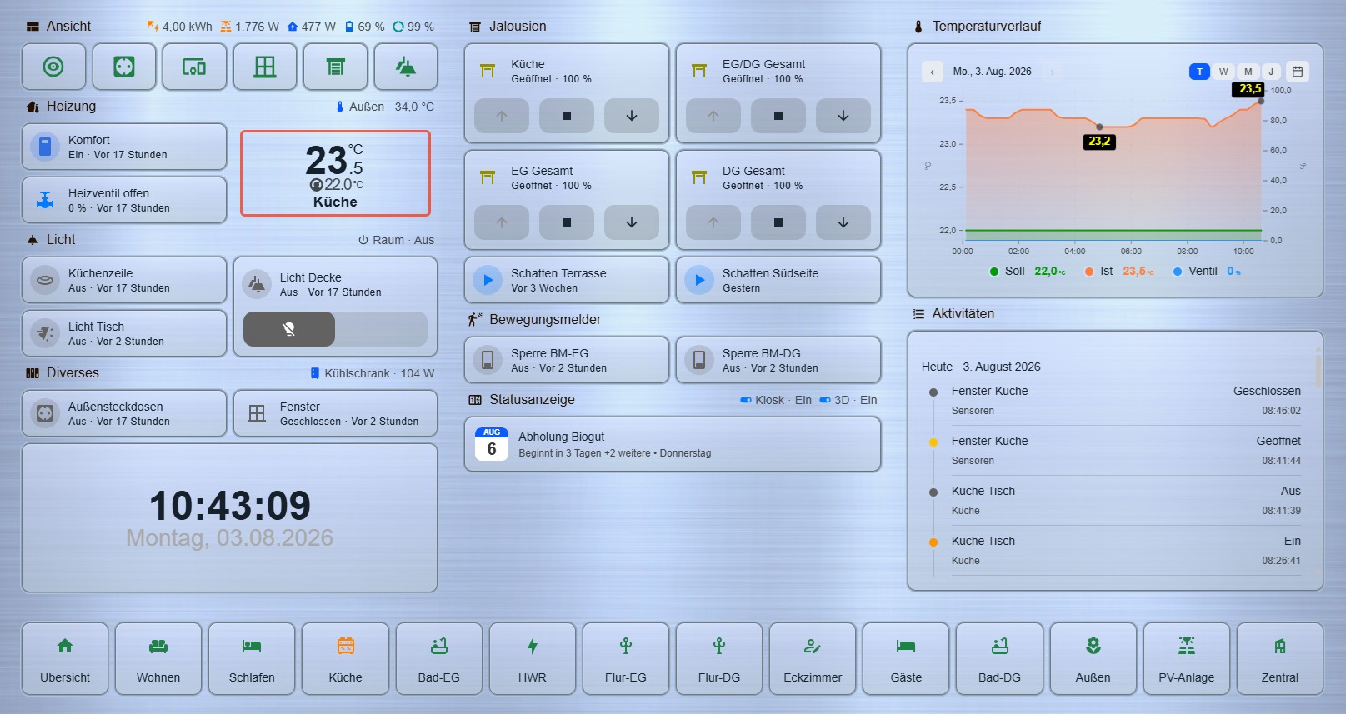Toggle Sperre BM-DG motion lock
Viewport: 1346px width, 714px height.
[x=778, y=360]
